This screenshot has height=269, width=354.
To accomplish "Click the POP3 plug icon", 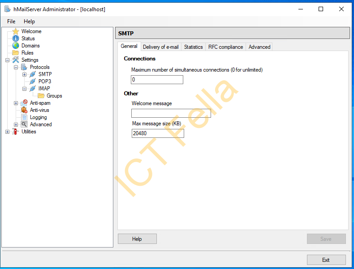I will point(33,81).
